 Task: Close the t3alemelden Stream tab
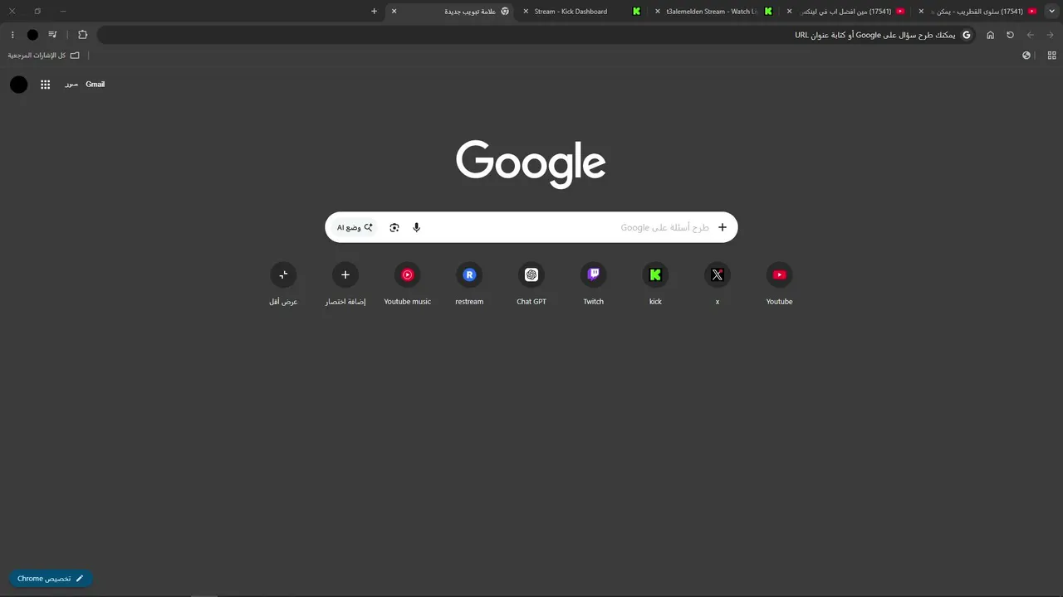(658, 12)
